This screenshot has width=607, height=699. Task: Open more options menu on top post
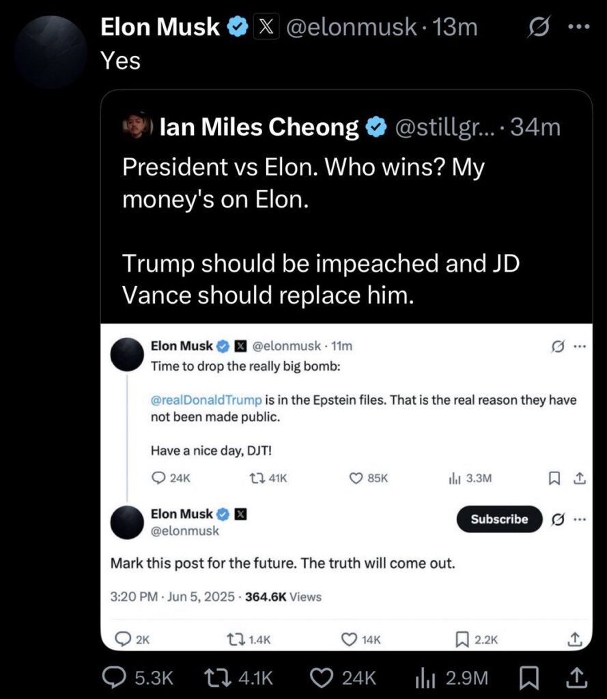577,28
